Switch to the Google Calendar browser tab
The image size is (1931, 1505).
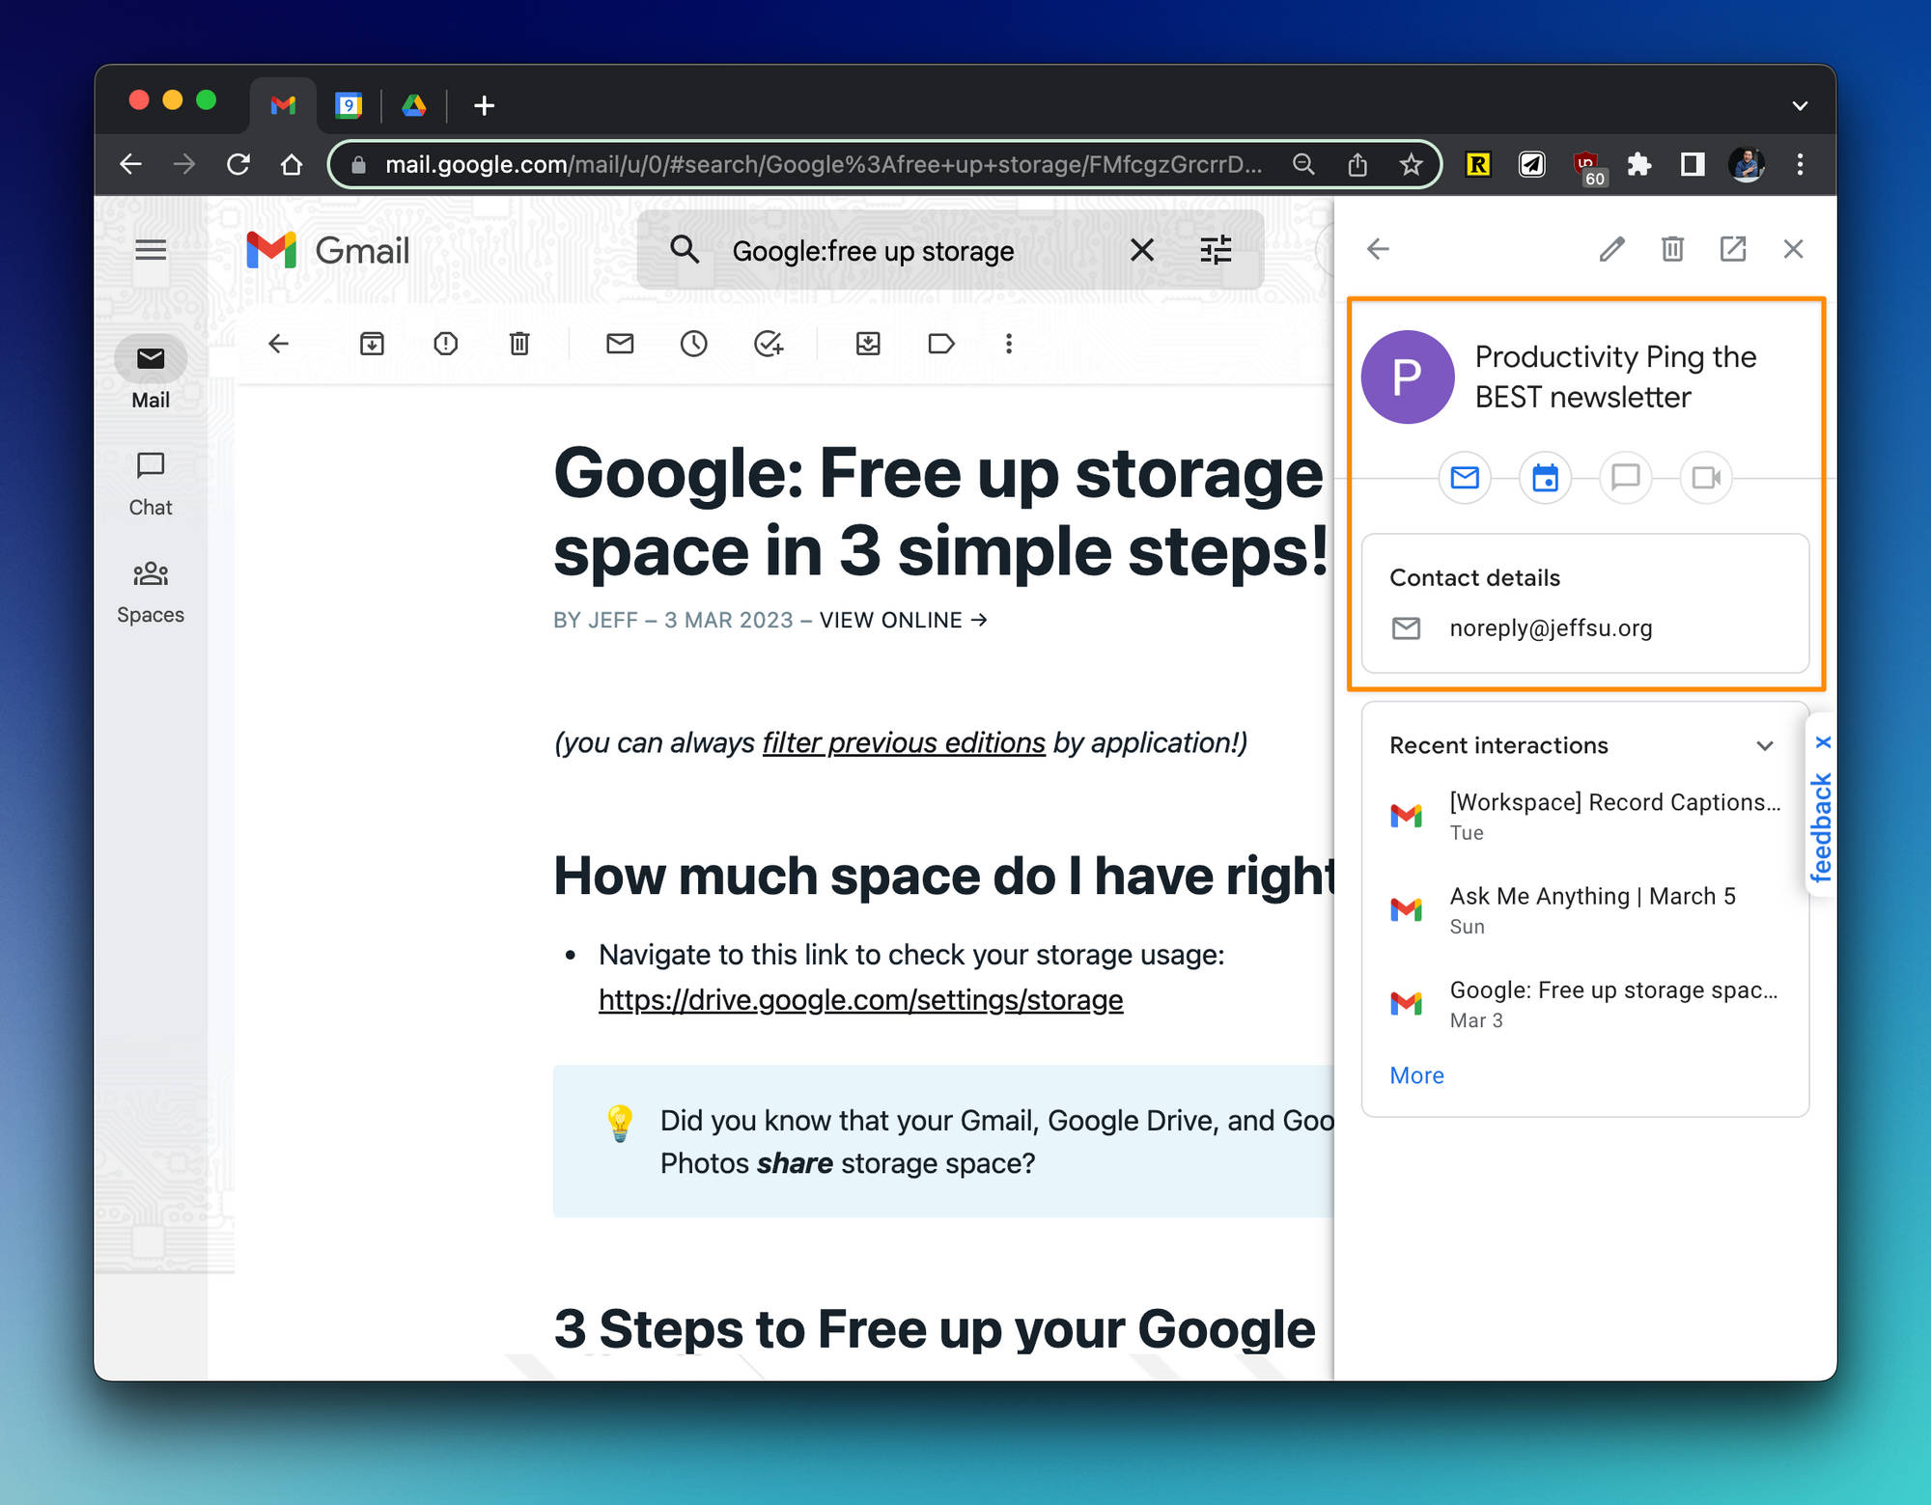coord(349,105)
